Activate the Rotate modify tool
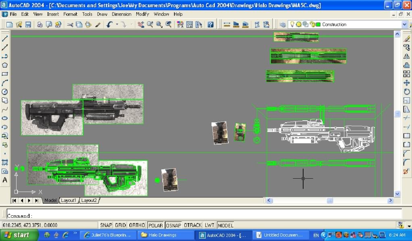Image resolution: width=412 pixels, height=241 pixels. (x=406, y=92)
